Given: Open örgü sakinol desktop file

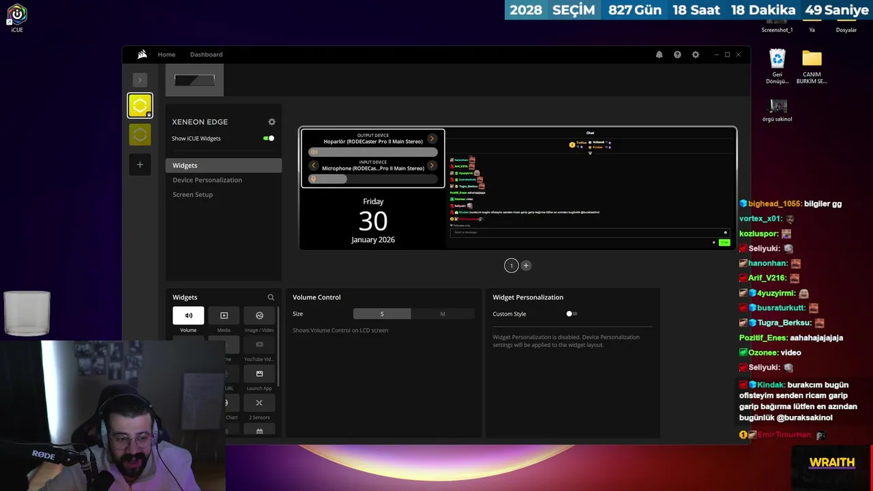Looking at the screenshot, I should [778, 110].
